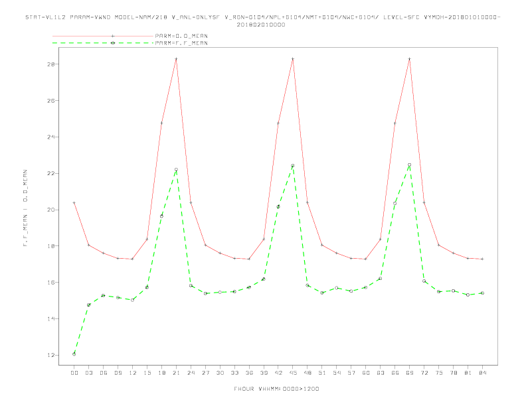Click x-axis forecast hour label 00
This screenshot has height=406, width=526.
click(74, 373)
